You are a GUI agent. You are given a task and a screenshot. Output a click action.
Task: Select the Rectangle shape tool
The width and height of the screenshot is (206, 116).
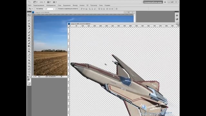29,63
